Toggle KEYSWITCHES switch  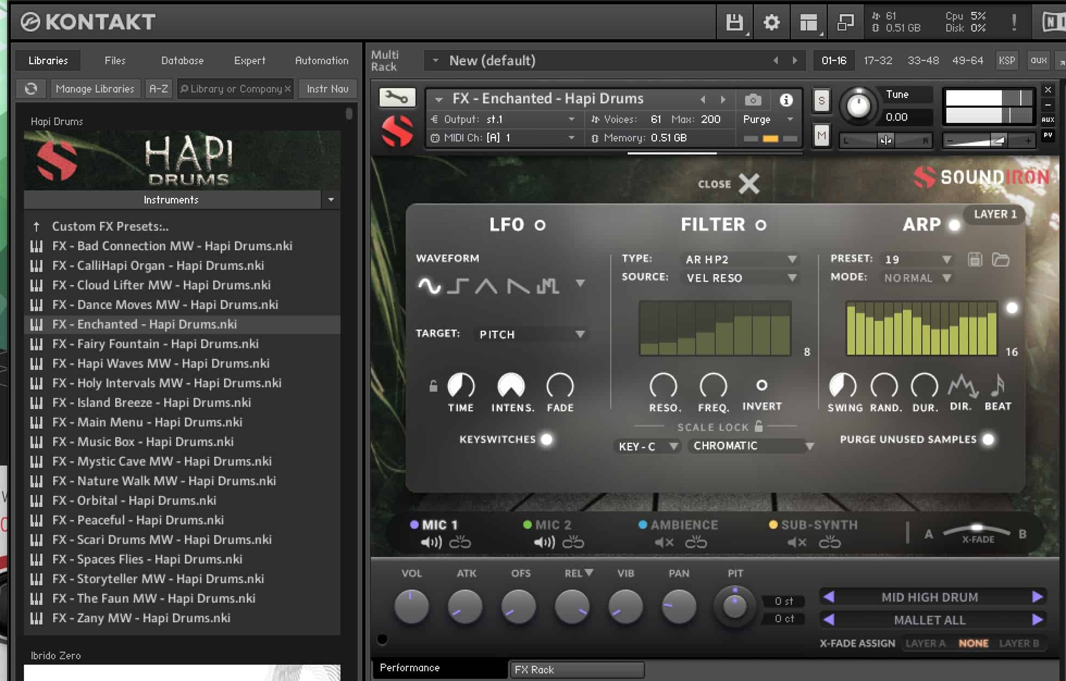pos(547,439)
